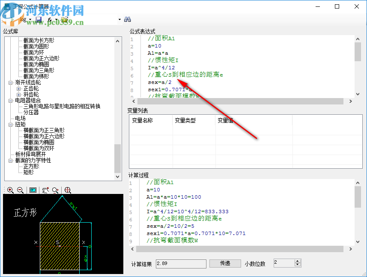Select the pan hand tool
The image size is (367, 277).
pyautogui.click(x=45, y=190)
